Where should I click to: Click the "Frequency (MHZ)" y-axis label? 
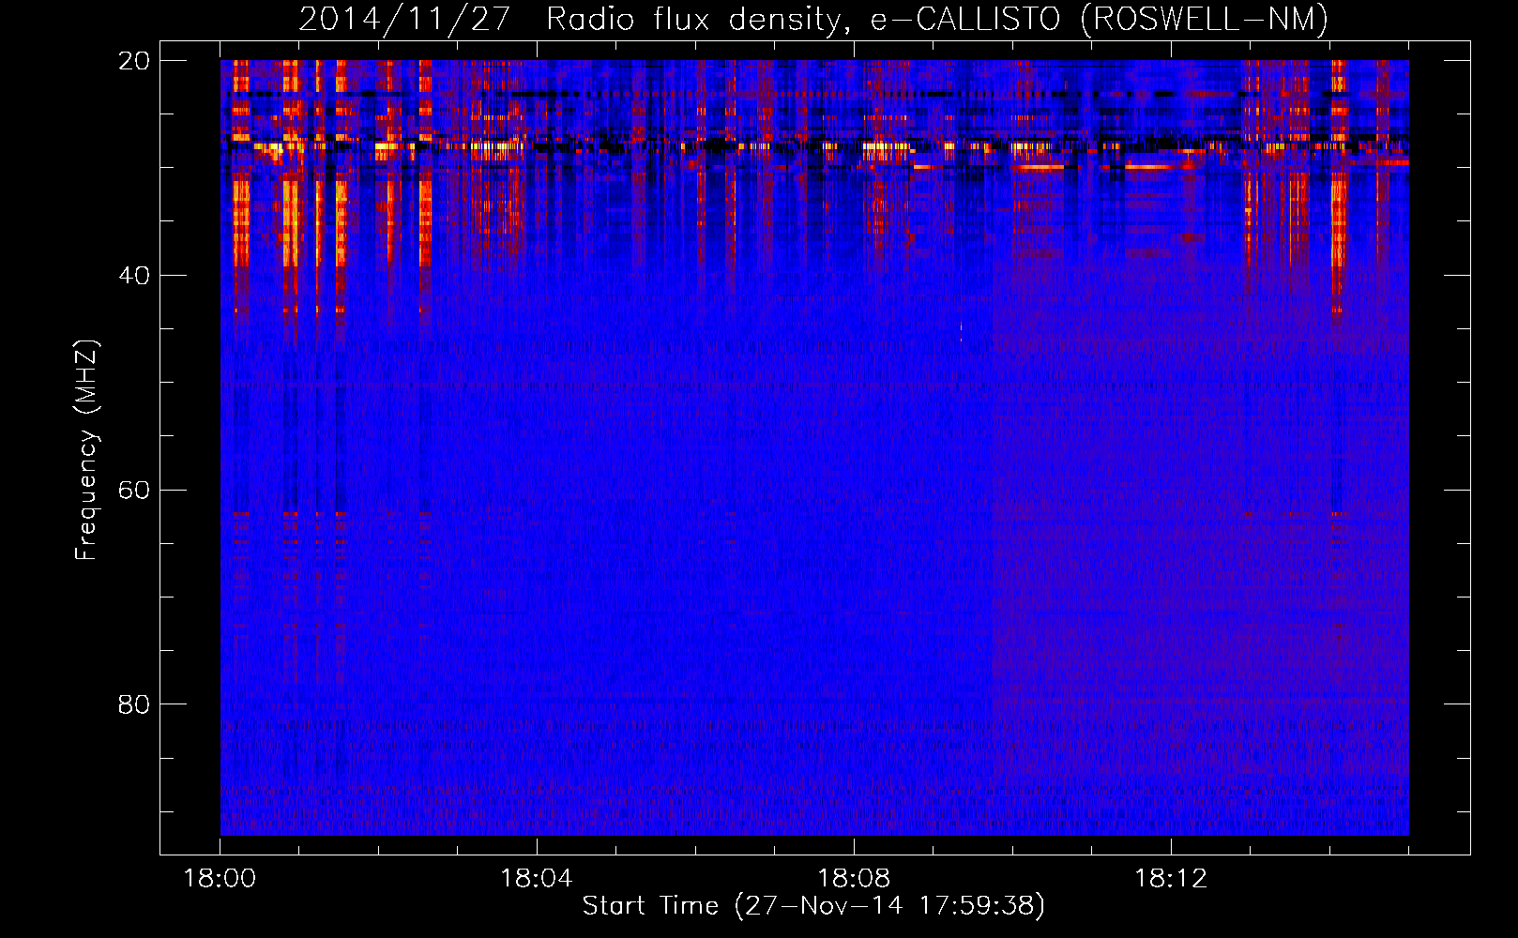pyautogui.click(x=86, y=450)
